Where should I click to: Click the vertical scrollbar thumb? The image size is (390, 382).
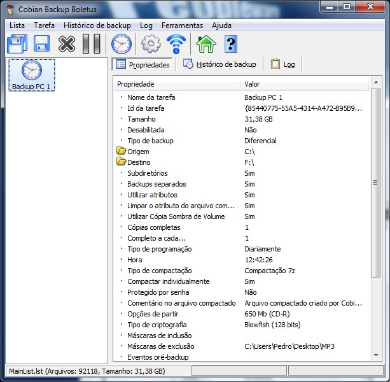(x=376, y=183)
